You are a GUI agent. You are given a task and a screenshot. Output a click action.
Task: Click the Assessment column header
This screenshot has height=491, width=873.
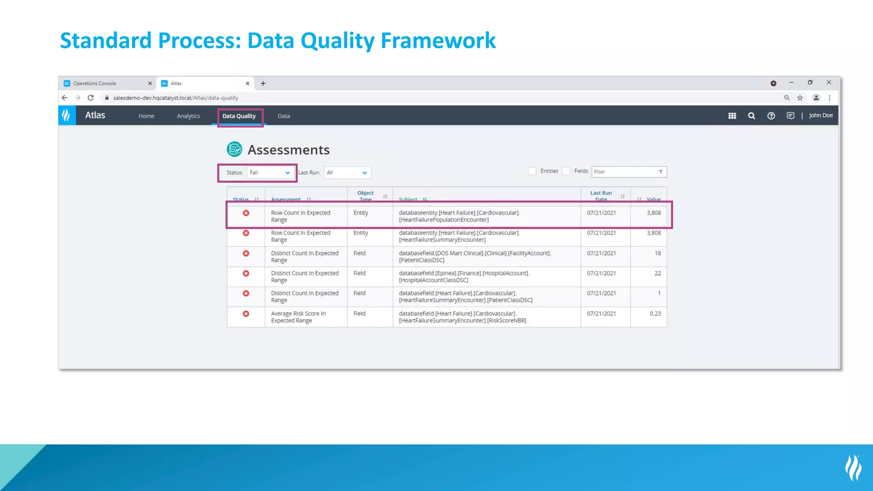pyautogui.click(x=286, y=199)
